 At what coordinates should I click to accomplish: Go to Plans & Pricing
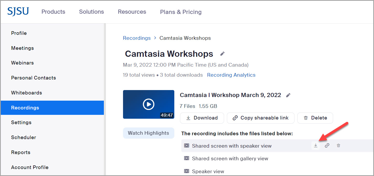pos(181,12)
